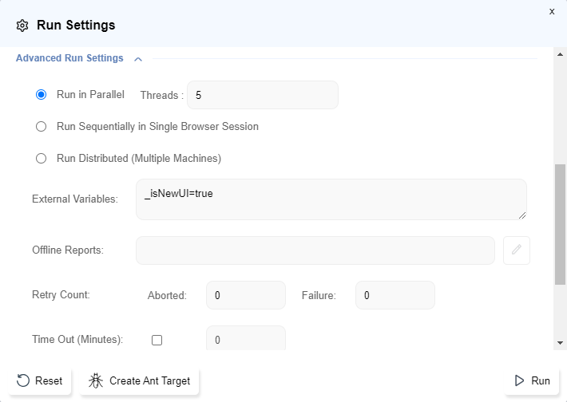Close the Run Settings dialog
The width and height of the screenshot is (567, 402).
coord(551,11)
